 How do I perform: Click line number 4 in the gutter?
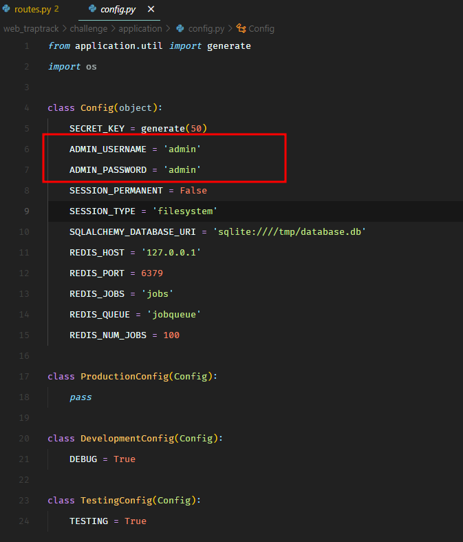click(x=26, y=108)
